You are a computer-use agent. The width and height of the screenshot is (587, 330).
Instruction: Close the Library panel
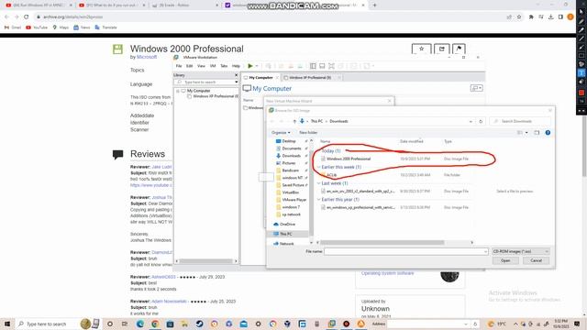[x=236, y=75]
